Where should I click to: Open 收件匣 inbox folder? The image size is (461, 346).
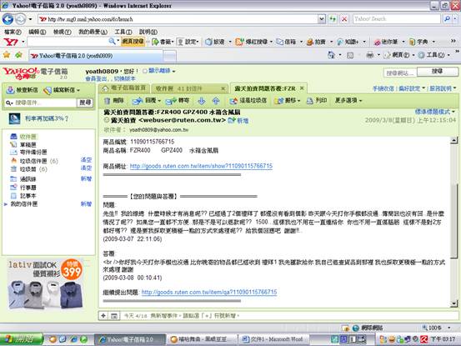pos(28,137)
